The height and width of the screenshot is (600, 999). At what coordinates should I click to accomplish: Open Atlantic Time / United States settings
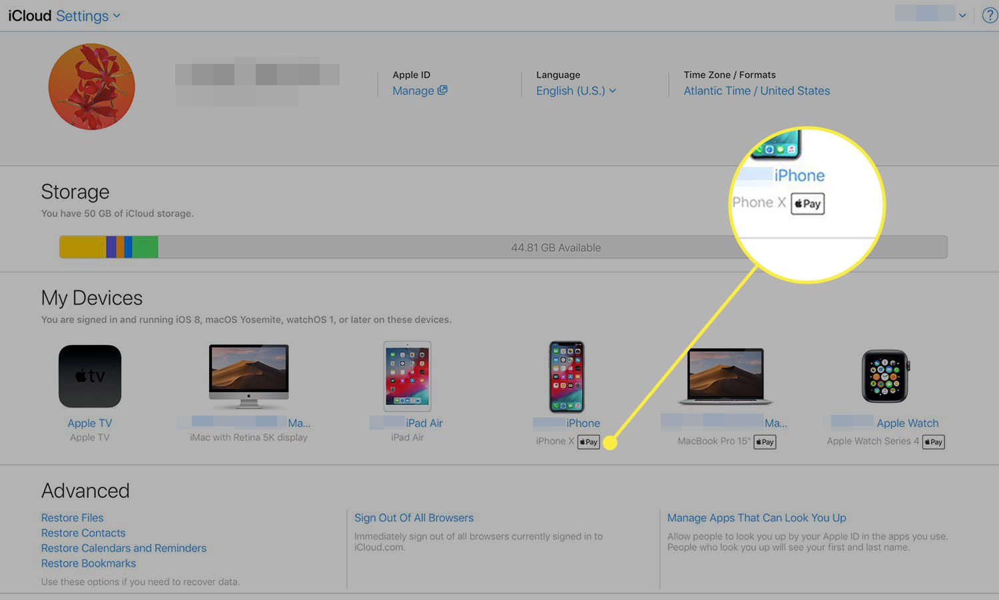(757, 91)
